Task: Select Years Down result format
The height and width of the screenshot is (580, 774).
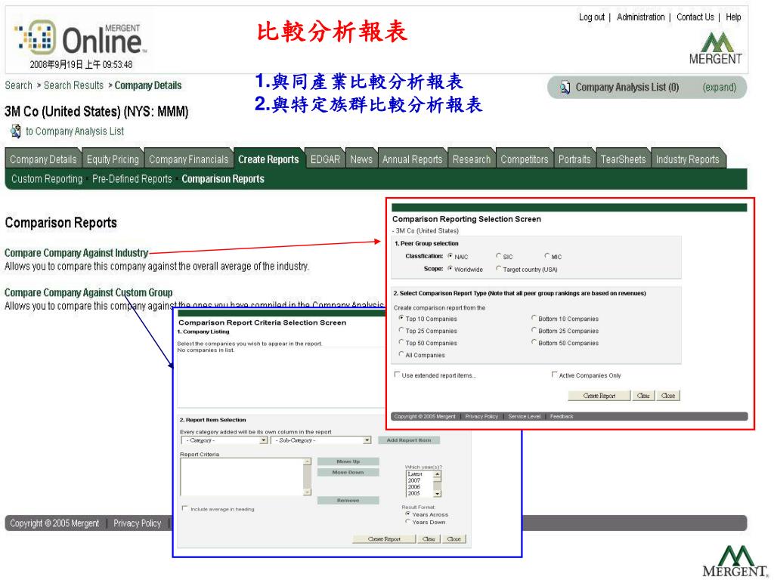Action: coord(407,521)
